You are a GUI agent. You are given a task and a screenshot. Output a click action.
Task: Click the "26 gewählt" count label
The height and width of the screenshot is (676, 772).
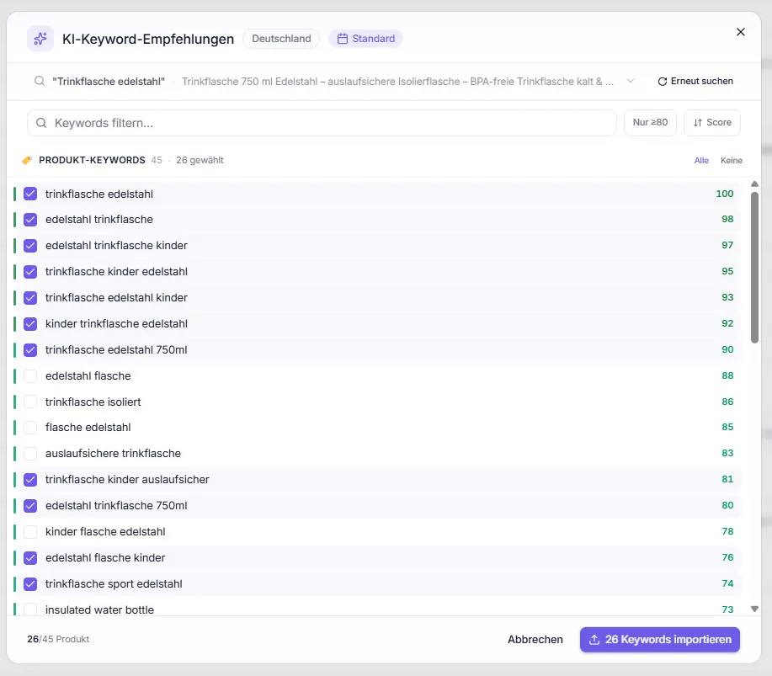[x=200, y=161]
